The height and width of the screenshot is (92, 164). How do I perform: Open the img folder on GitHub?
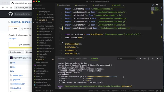click(x=14, y=67)
